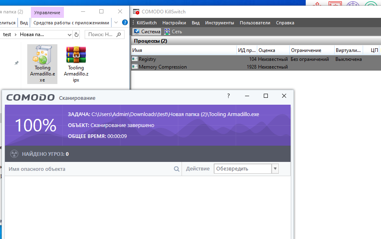
Task: Sort processes by Оценка column
Action: coord(274,50)
